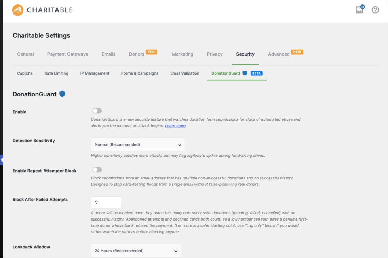
Task: Click the 'Higher sensitivity catches more attacks' hint
Action: tap(178, 156)
